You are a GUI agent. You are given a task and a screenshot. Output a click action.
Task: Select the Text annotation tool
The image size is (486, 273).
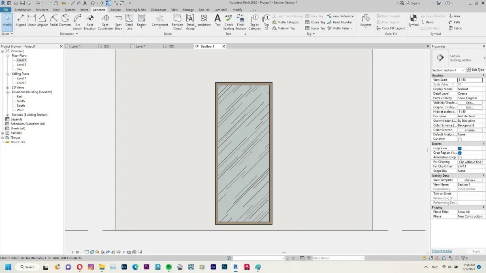[x=217, y=21]
